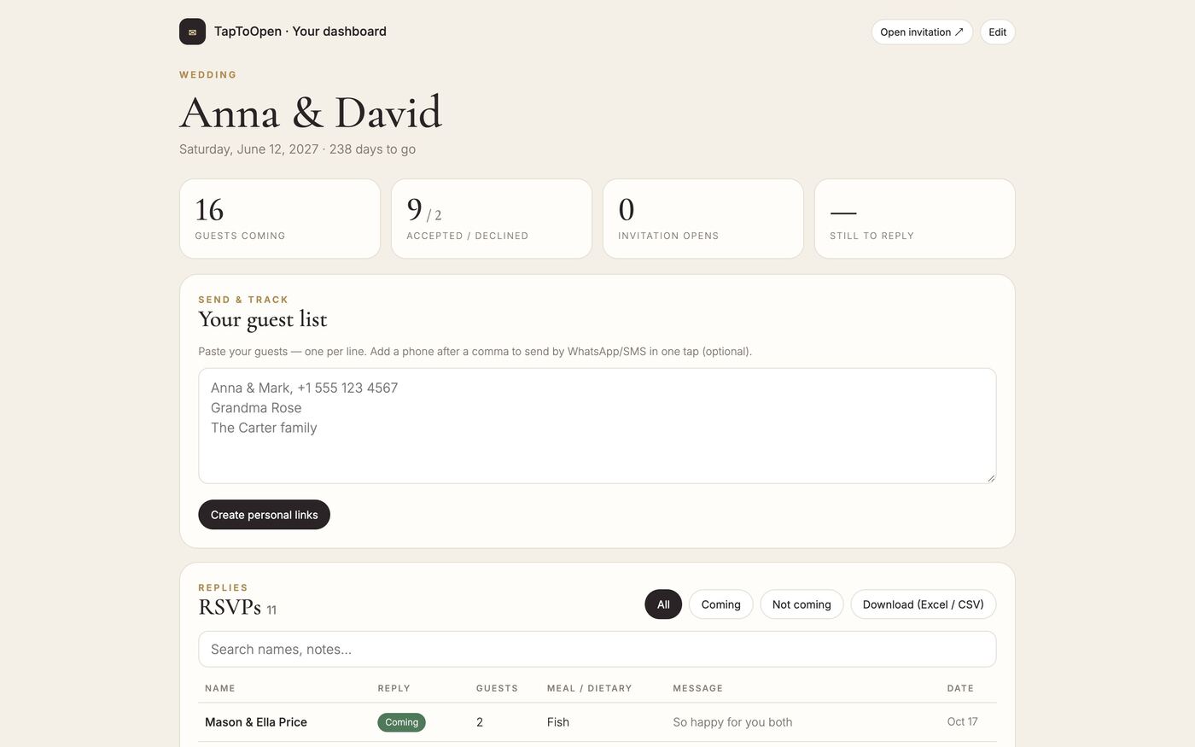Click the Edit button
The height and width of the screenshot is (747, 1195).
[997, 32]
